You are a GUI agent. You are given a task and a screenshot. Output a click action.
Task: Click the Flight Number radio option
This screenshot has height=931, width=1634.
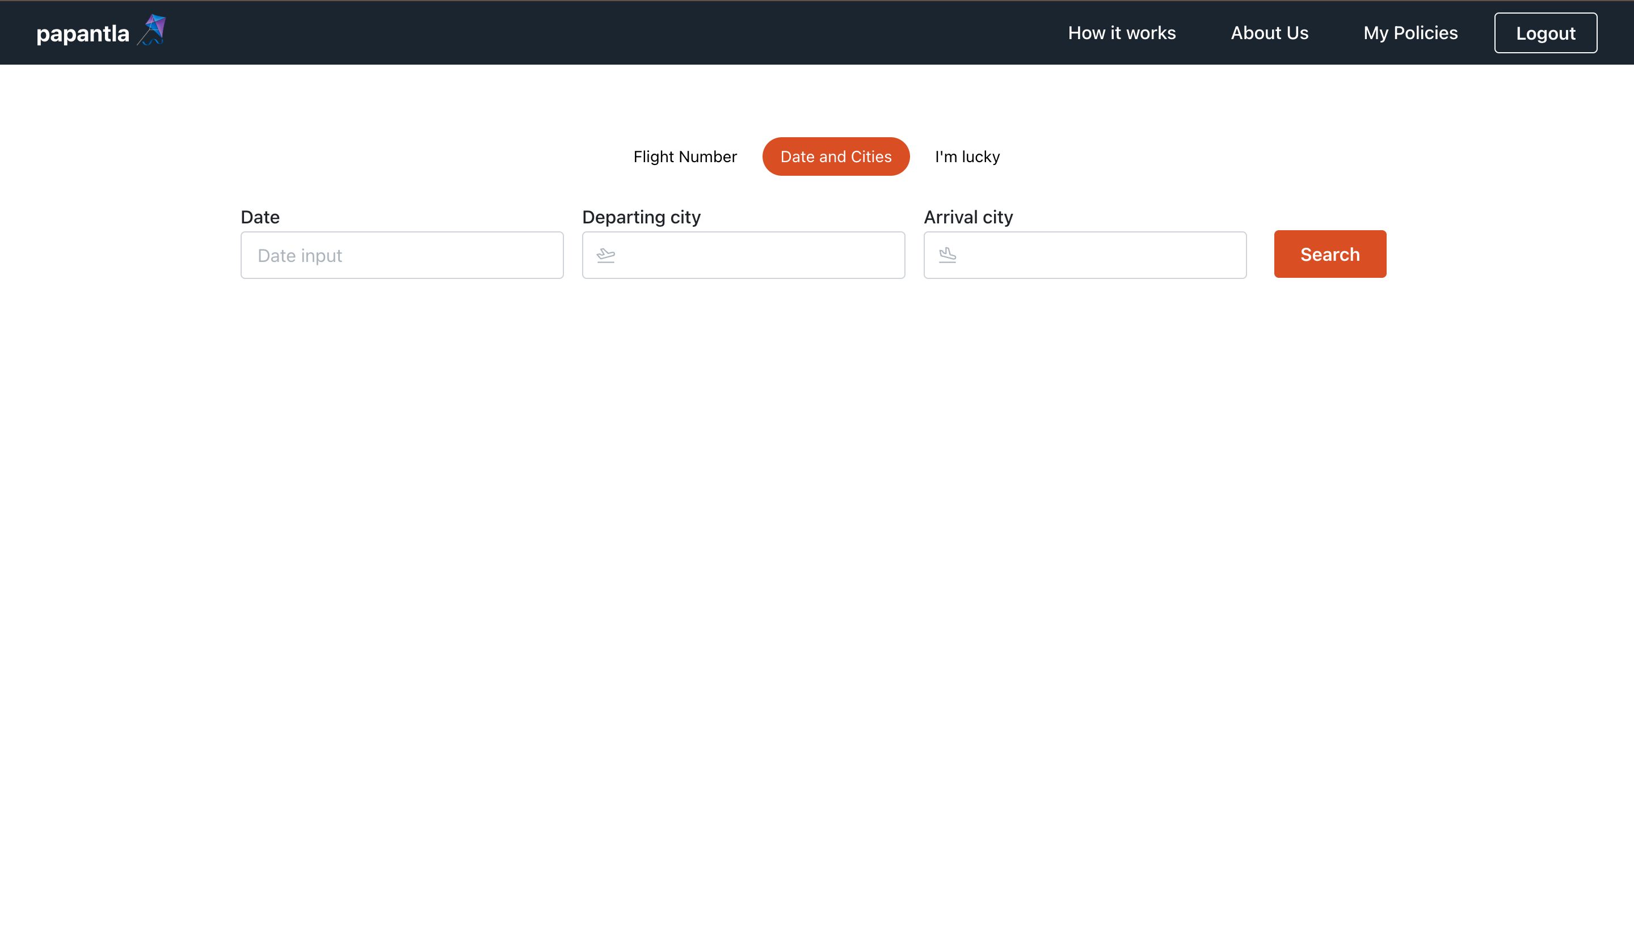(685, 156)
